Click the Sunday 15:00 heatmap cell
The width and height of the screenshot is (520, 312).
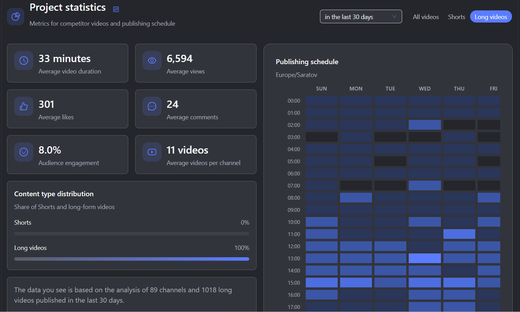point(321,283)
